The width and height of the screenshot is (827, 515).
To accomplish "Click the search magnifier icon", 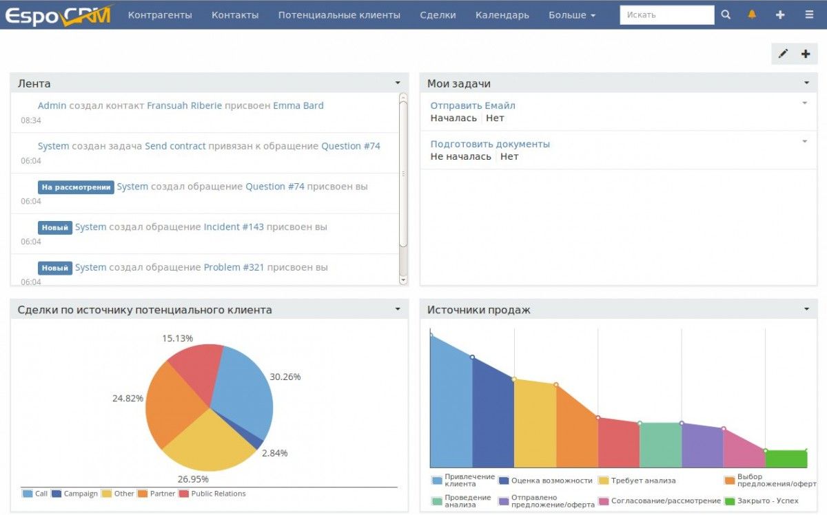I will (726, 14).
